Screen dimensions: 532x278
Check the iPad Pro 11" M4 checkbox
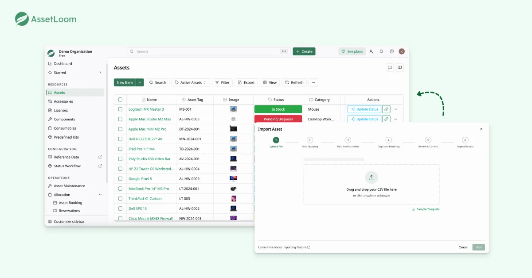click(x=120, y=149)
